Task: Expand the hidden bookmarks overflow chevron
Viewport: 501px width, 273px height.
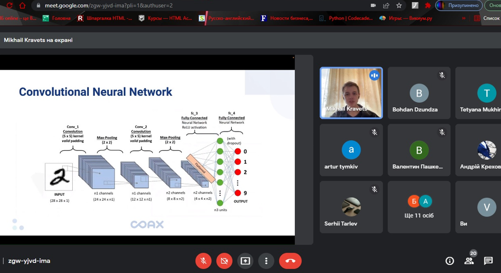Action: pos(463,18)
